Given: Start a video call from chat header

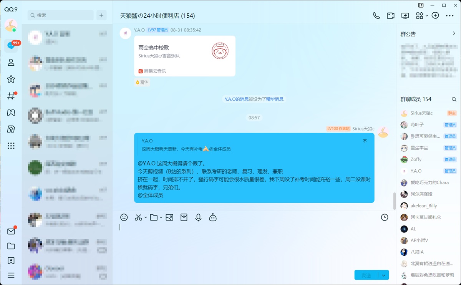Looking at the screenshot, I should pyautogui.click(x=391, y=16).
